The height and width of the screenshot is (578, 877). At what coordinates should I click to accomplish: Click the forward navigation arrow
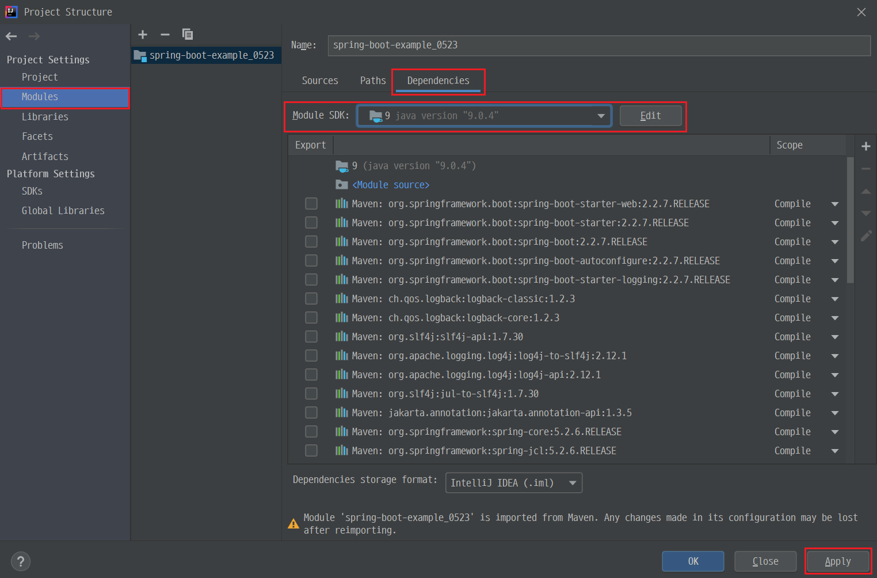coord(34,36)
